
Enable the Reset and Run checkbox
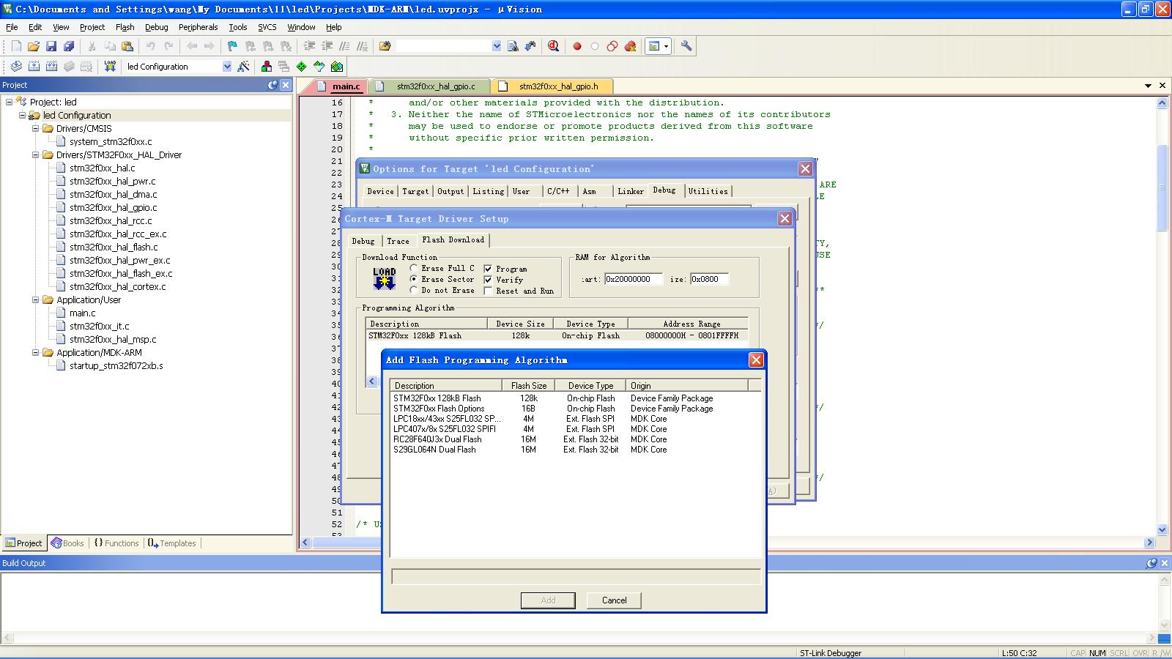[x=488, y=291]
